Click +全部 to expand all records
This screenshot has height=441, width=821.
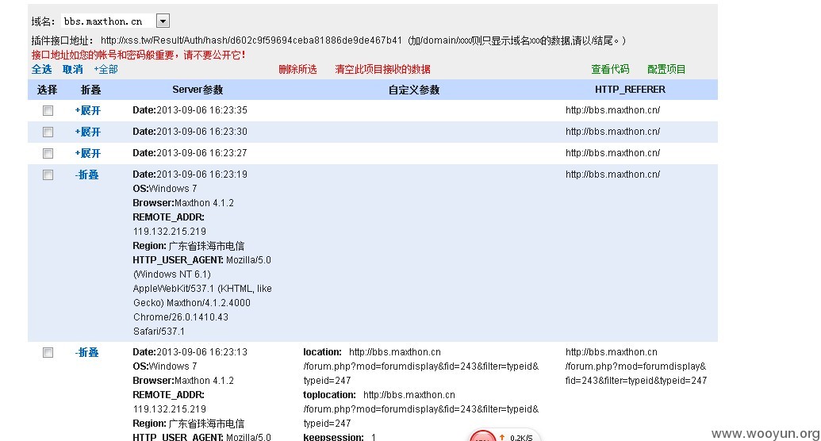(x=106, y=69)
